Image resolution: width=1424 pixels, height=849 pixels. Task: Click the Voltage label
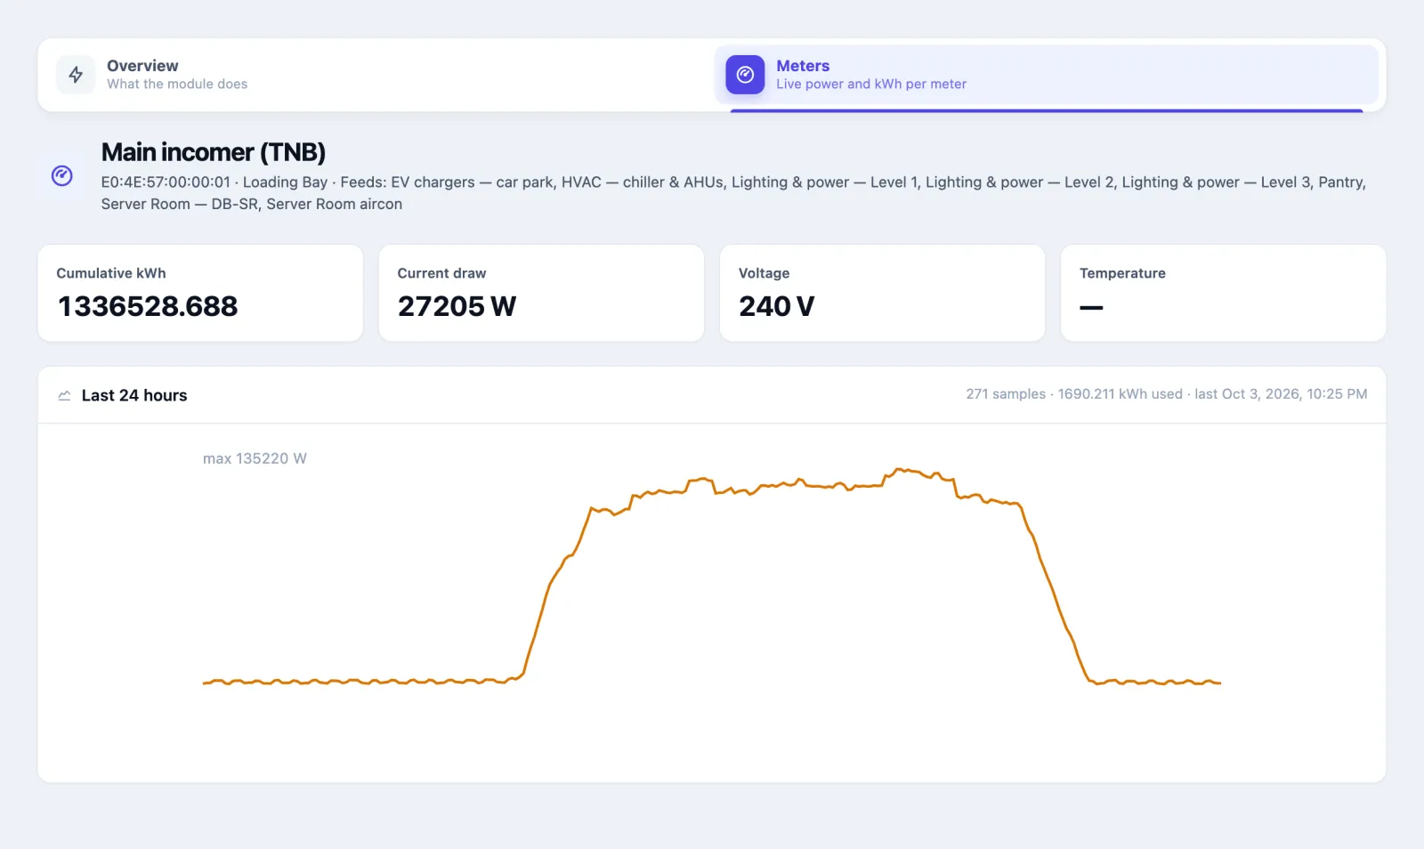point(764,273)
